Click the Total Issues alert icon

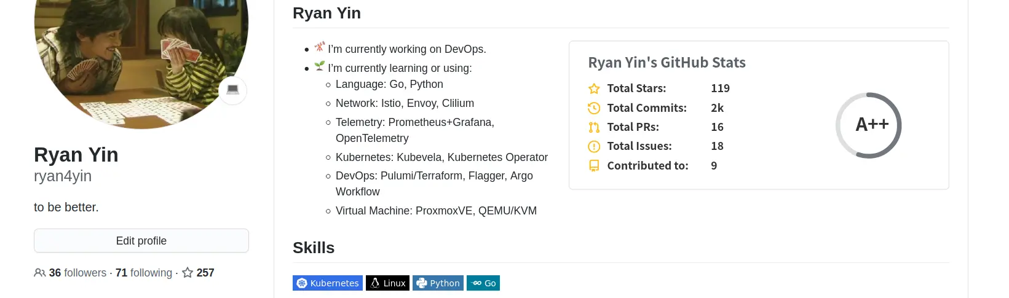pyautogui.click(x=594, y=146)
